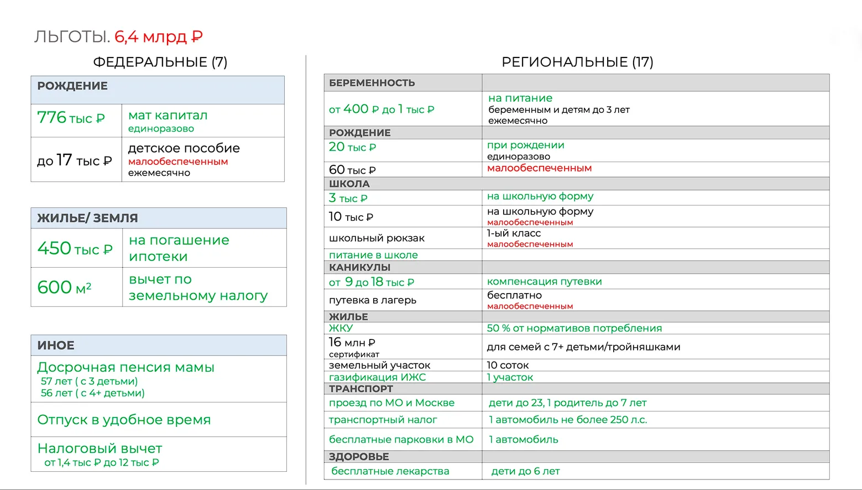
Task: Select the РЕГИОНАЛЬНЫЕ (17) column heading
Action: [577, 62]
